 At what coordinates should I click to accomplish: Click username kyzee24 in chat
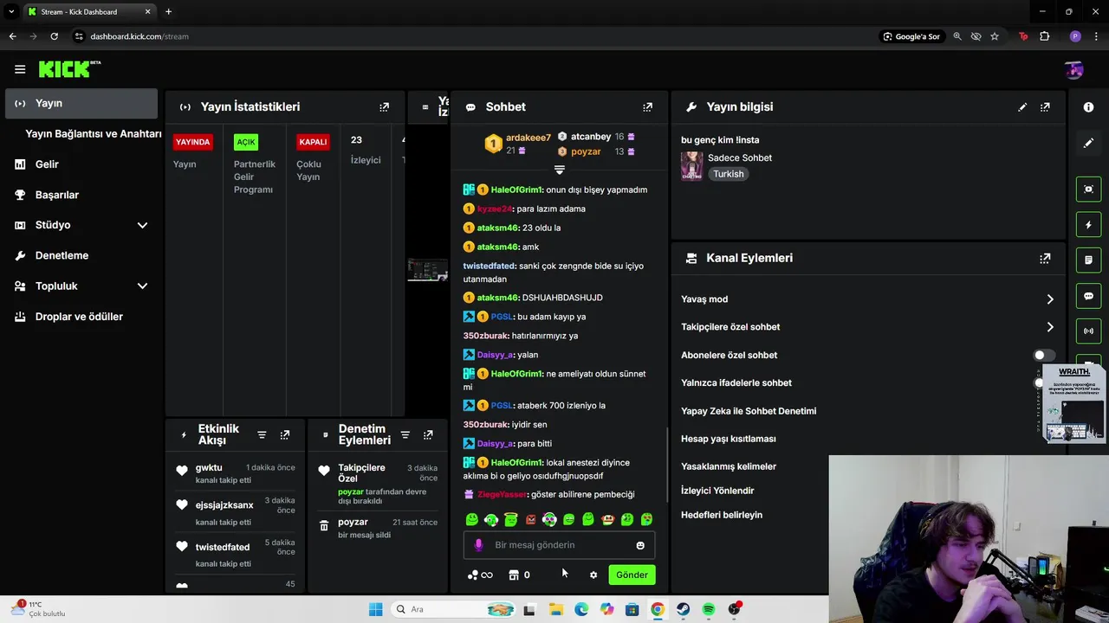(494, 209)
